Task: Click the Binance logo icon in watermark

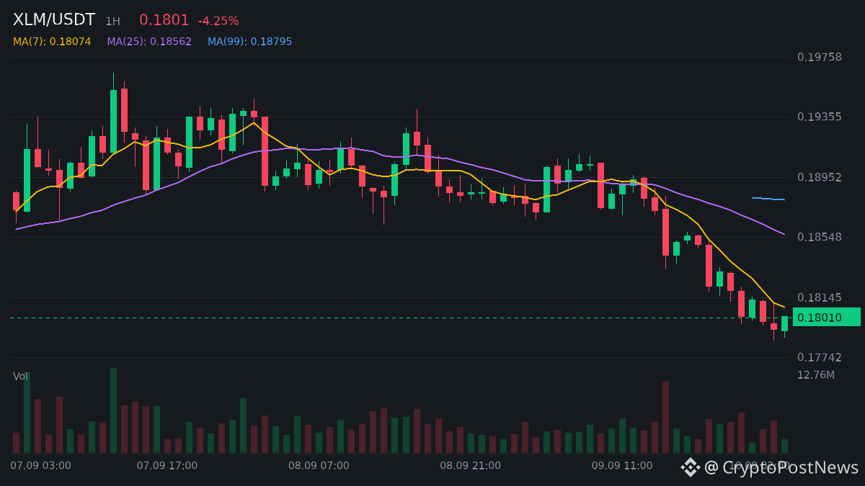Action: pos(691,467)
